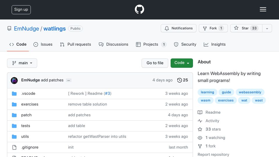Open the patch folder
The image size is (279, 157).
[26, 115]
